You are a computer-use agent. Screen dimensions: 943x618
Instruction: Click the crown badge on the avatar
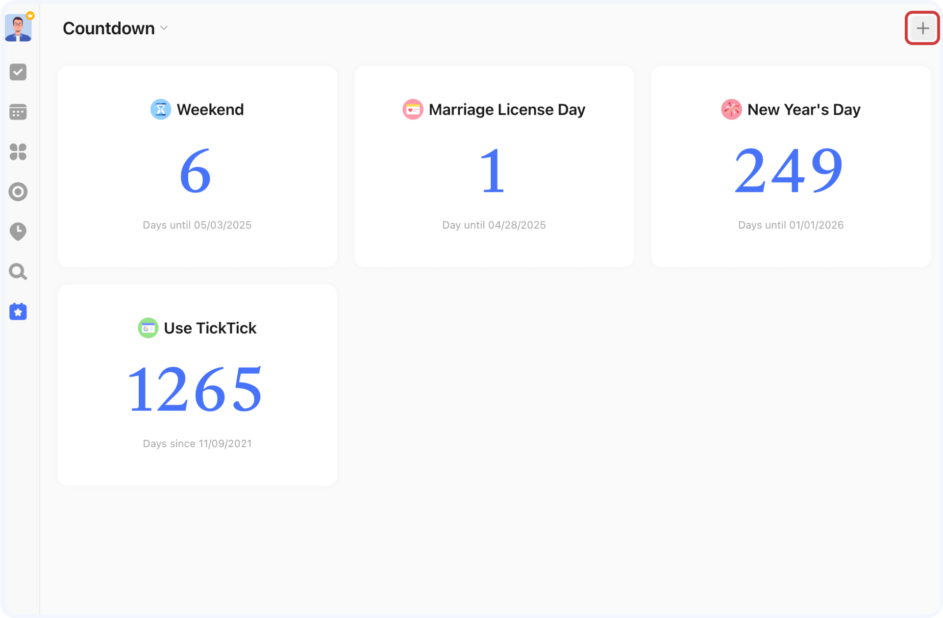tap(30, 16)
